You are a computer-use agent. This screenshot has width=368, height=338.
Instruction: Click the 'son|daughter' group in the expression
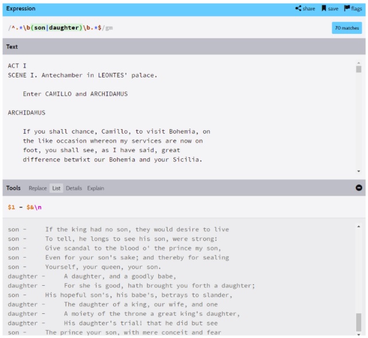pyautogui.click(x=56, y=28)
